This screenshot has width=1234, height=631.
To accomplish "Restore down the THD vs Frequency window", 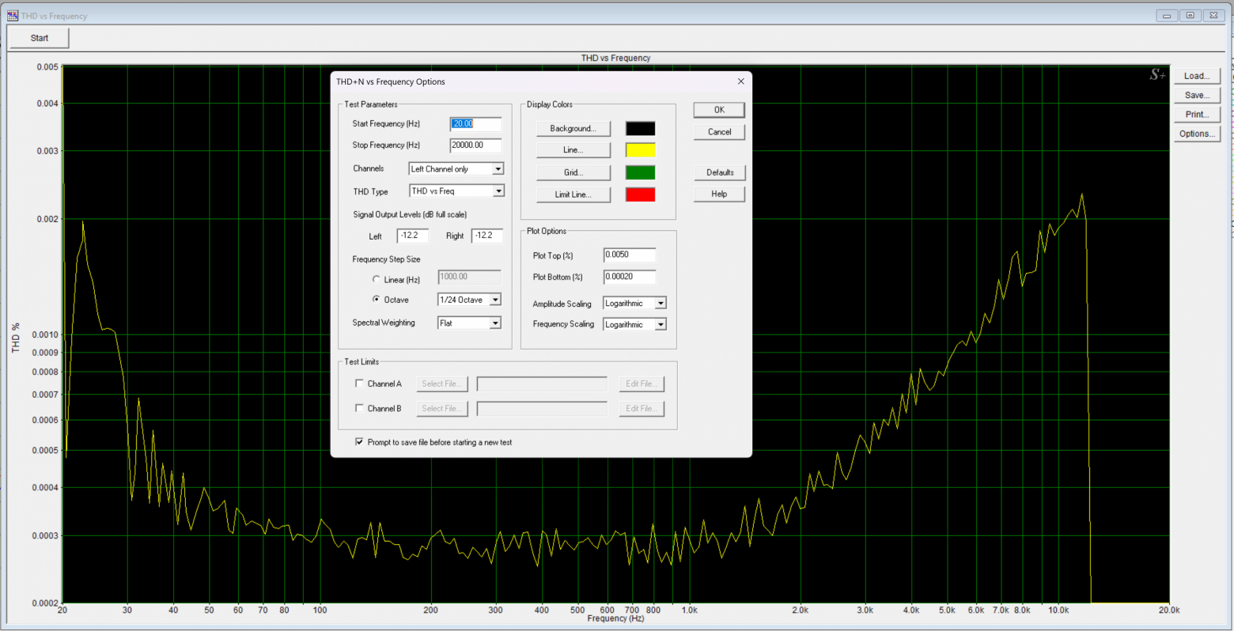I will 1190,16.
